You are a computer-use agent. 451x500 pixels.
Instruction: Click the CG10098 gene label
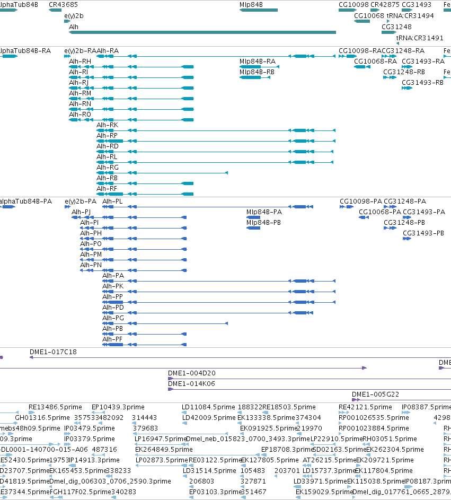click(x=353, y=4)
